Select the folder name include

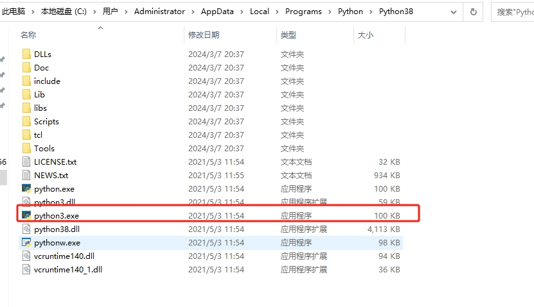point(47,81)
